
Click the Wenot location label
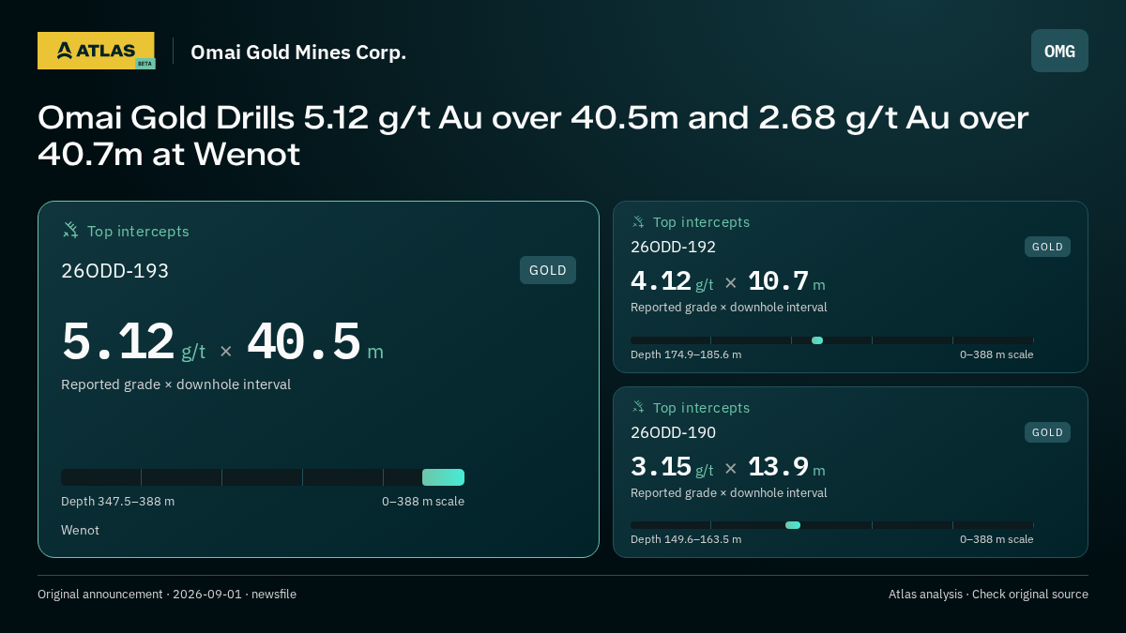coord(80,530)
